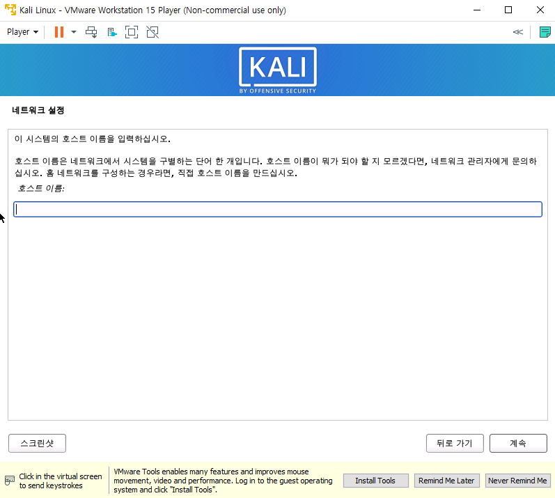Viewport: 555px width, 498px height.
Task: Send Ctrl+Alt+Del to virtual machine
Action: click(x=91, y=32)
